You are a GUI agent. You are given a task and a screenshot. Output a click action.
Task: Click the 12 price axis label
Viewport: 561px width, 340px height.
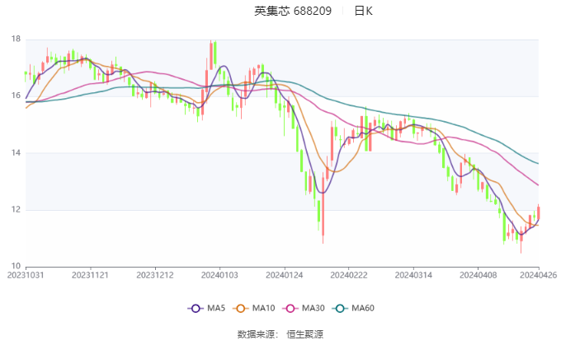click(16, 209)
